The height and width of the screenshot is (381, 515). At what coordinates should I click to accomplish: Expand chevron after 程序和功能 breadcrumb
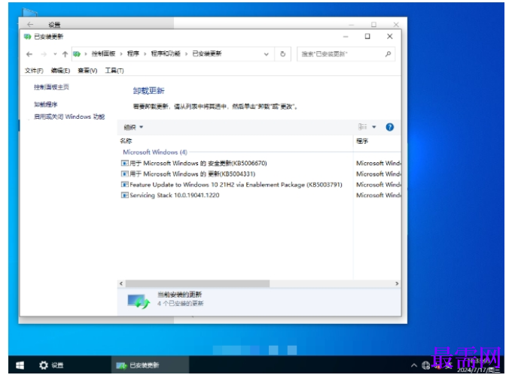pos(186,54)
